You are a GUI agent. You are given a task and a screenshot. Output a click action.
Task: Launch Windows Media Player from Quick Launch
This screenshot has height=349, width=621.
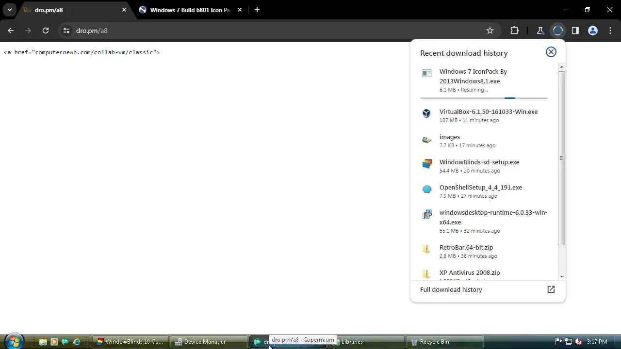coord(54,342)
